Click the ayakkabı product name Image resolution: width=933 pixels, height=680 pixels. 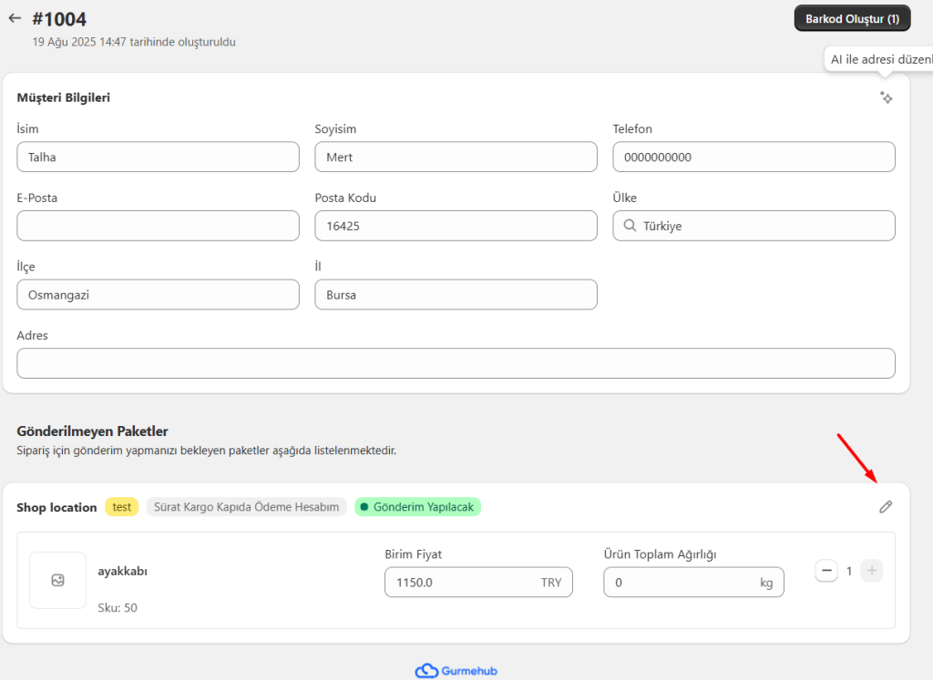pos(123,572)
